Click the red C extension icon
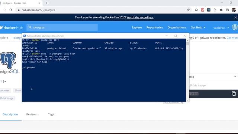 tap(202, 10)
